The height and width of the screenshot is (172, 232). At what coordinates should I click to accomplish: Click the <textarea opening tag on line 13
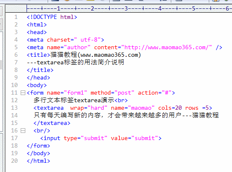pyautogui.click(x=49, y=108)
